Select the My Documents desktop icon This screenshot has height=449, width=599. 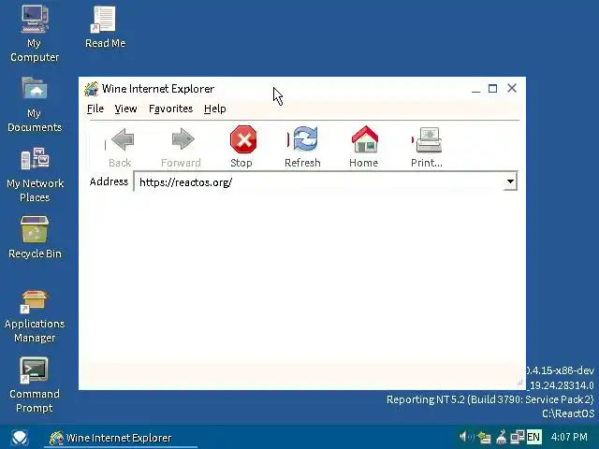click(35, 104)
